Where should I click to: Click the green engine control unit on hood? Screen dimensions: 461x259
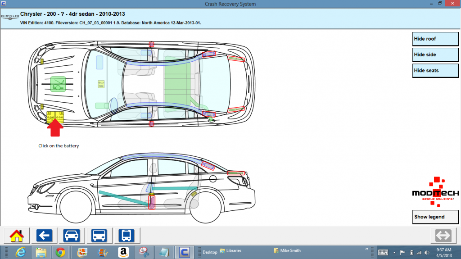pos(58,84)
